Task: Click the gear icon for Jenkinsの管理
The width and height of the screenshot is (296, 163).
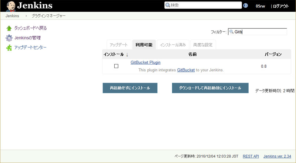Action: (9, 38)
